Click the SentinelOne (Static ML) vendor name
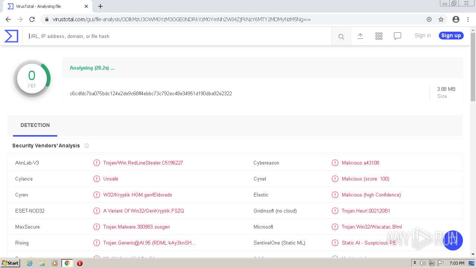 click(x=279, y=243)
